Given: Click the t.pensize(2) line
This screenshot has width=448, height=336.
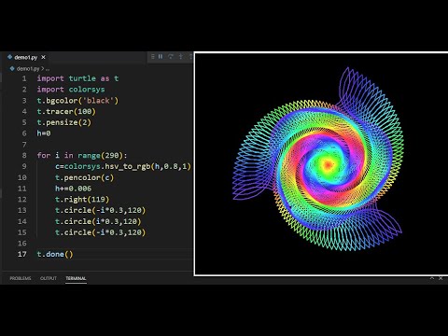Looking at the screenshot, I should tap(64, 122).
